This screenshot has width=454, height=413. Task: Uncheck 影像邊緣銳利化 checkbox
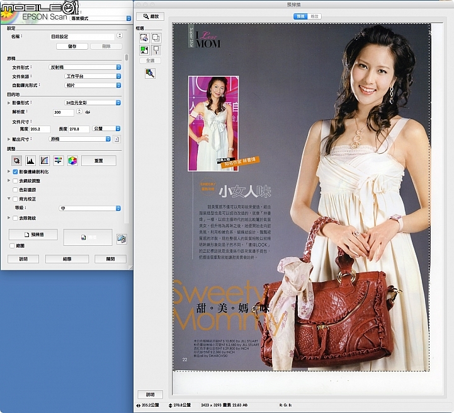[15, 172]
